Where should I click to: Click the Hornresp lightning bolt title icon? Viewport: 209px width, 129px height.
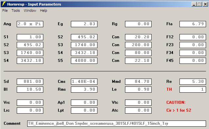[4, 4]
